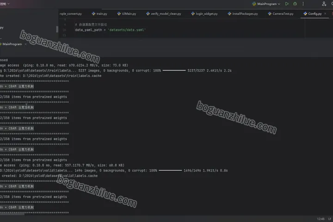Switch to the train.py editor tab

[x=99, y=13]
